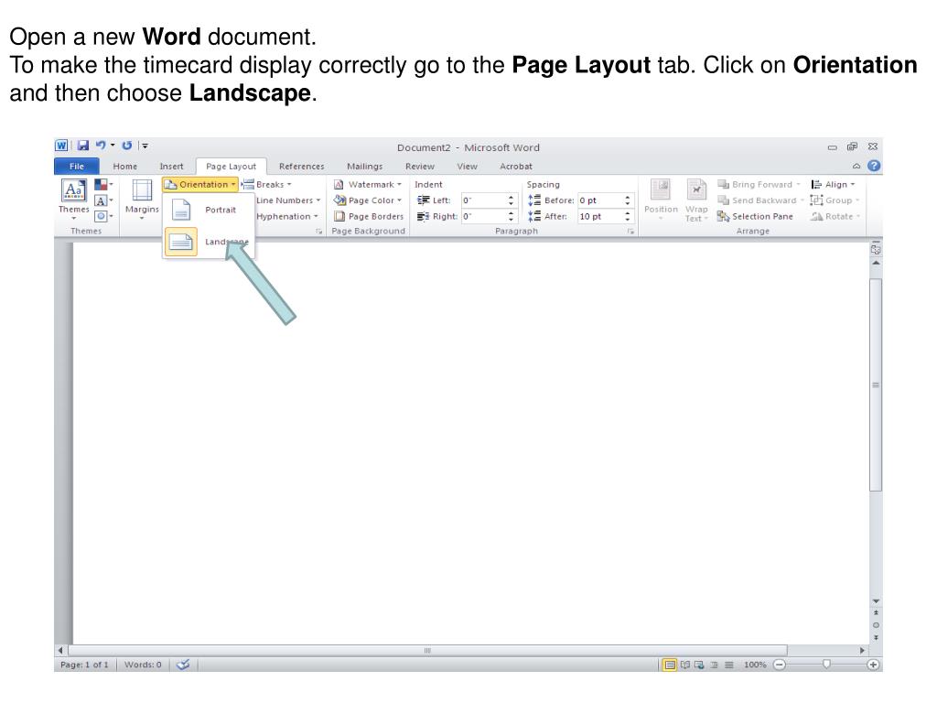Viewport: 937px width, 703px height.
Task: Switch to Outline view
Action: pos(714,665)
